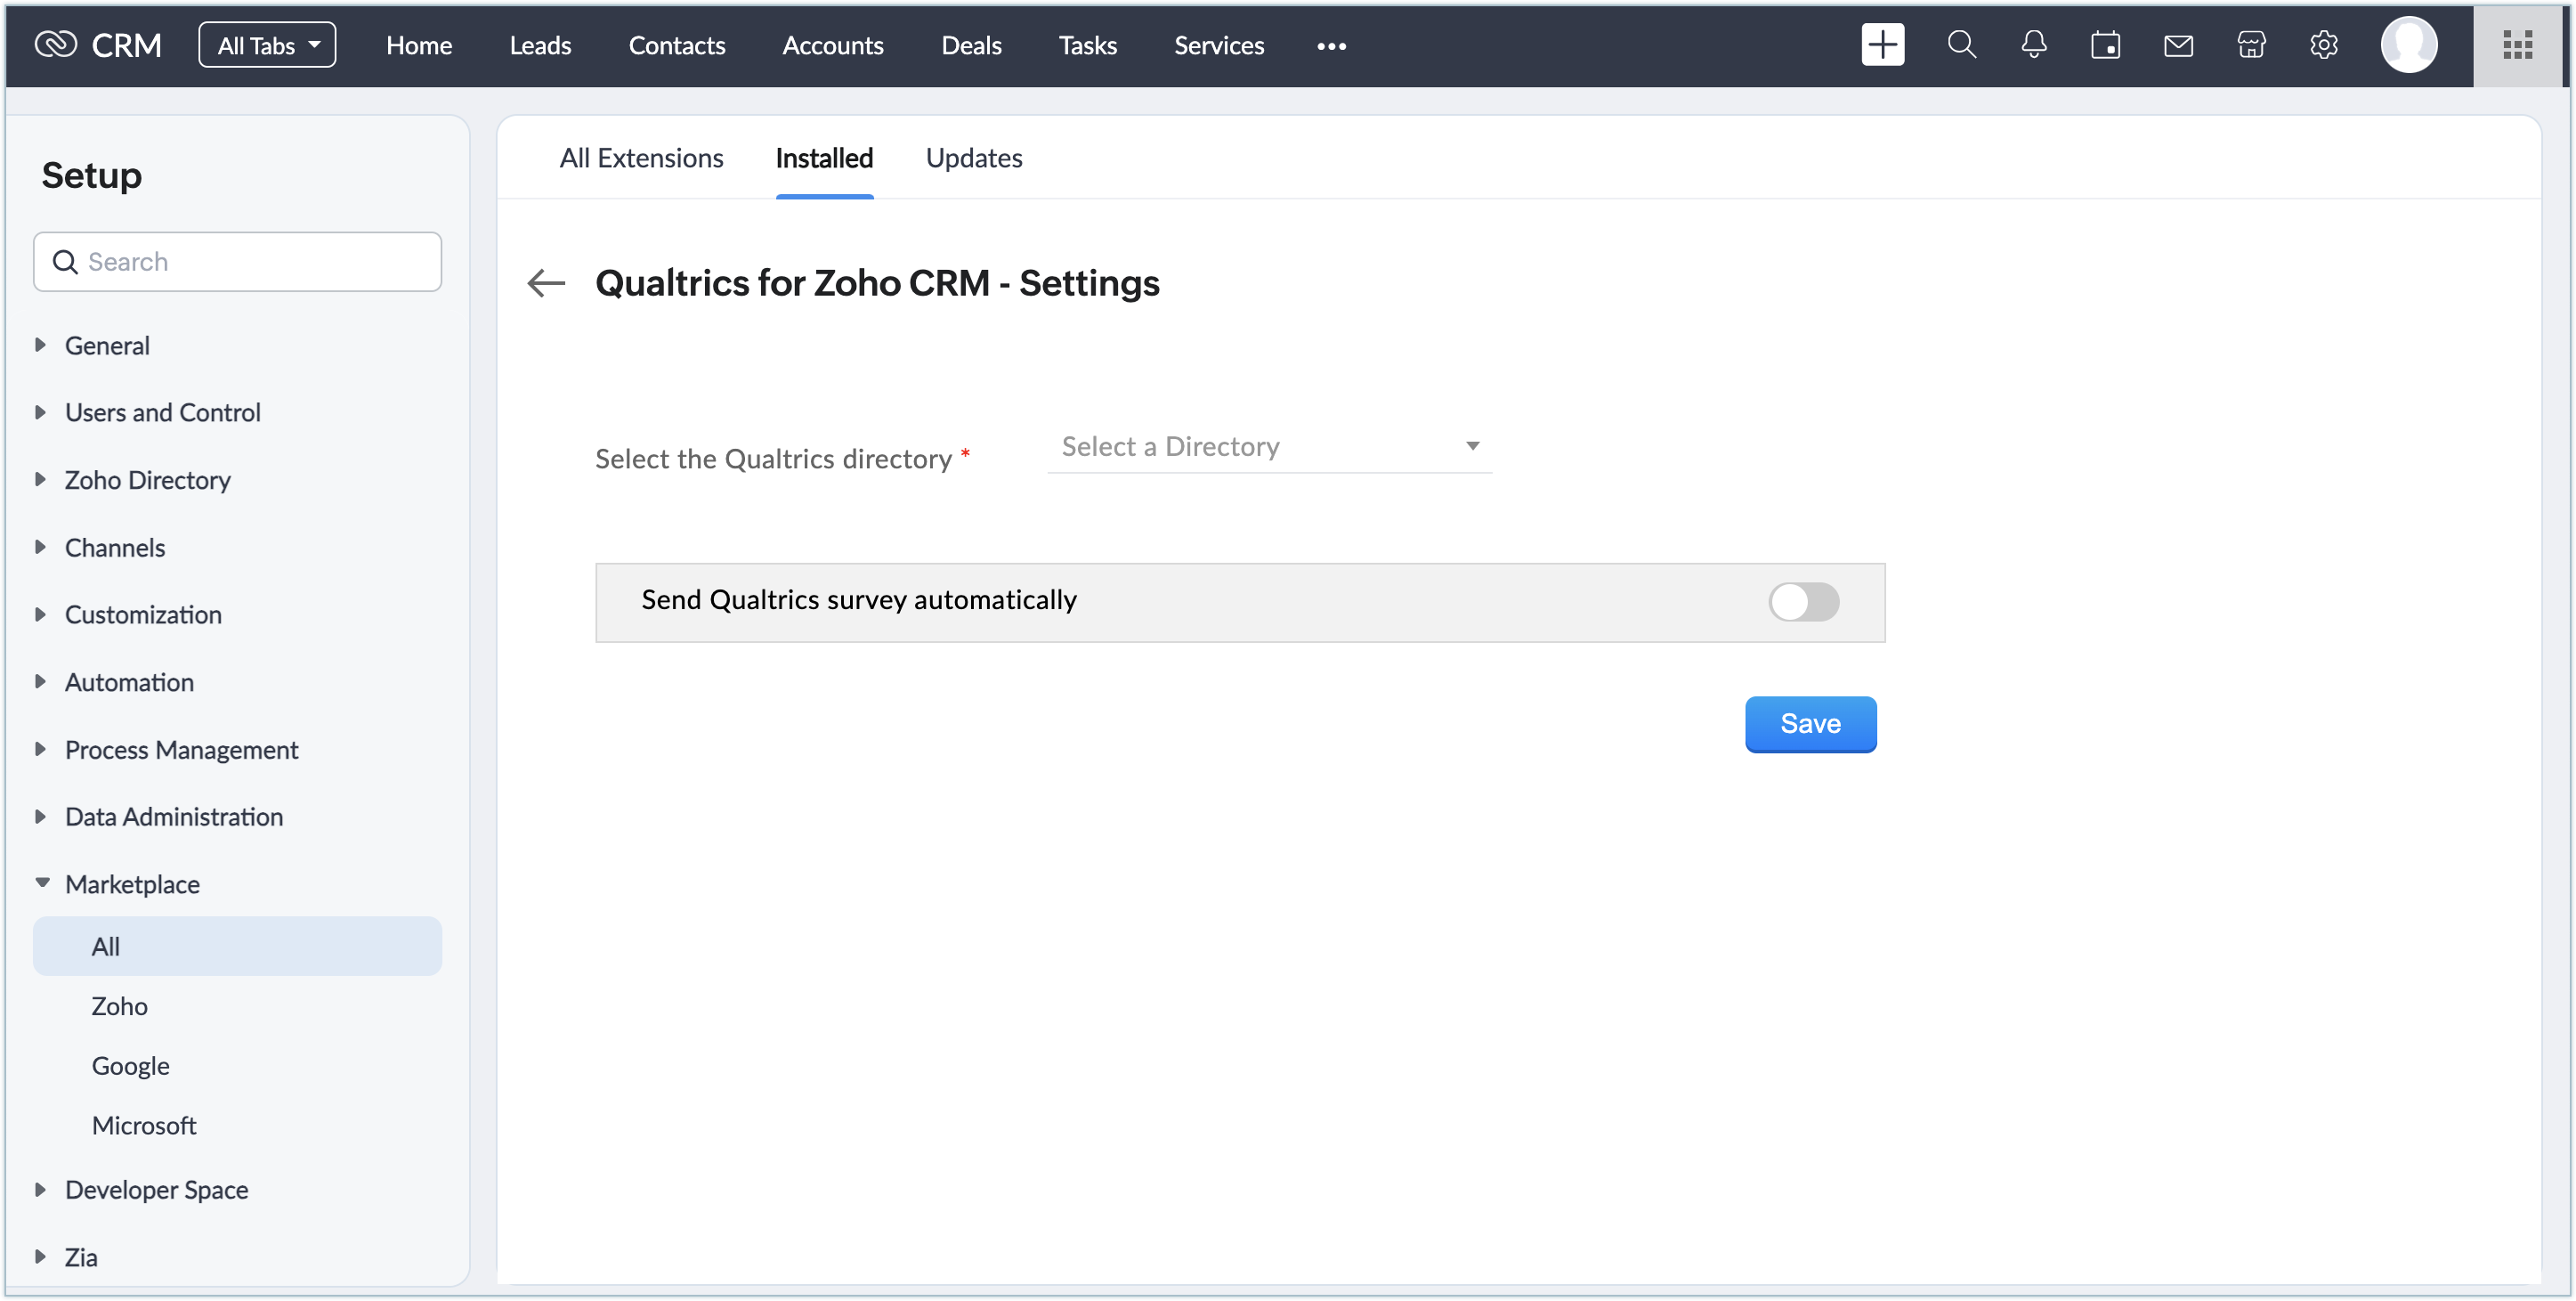This screenshot has height=1301, width=2576.
Task: Open the search magnifier icon in top bar
Action: [1961, 45]
